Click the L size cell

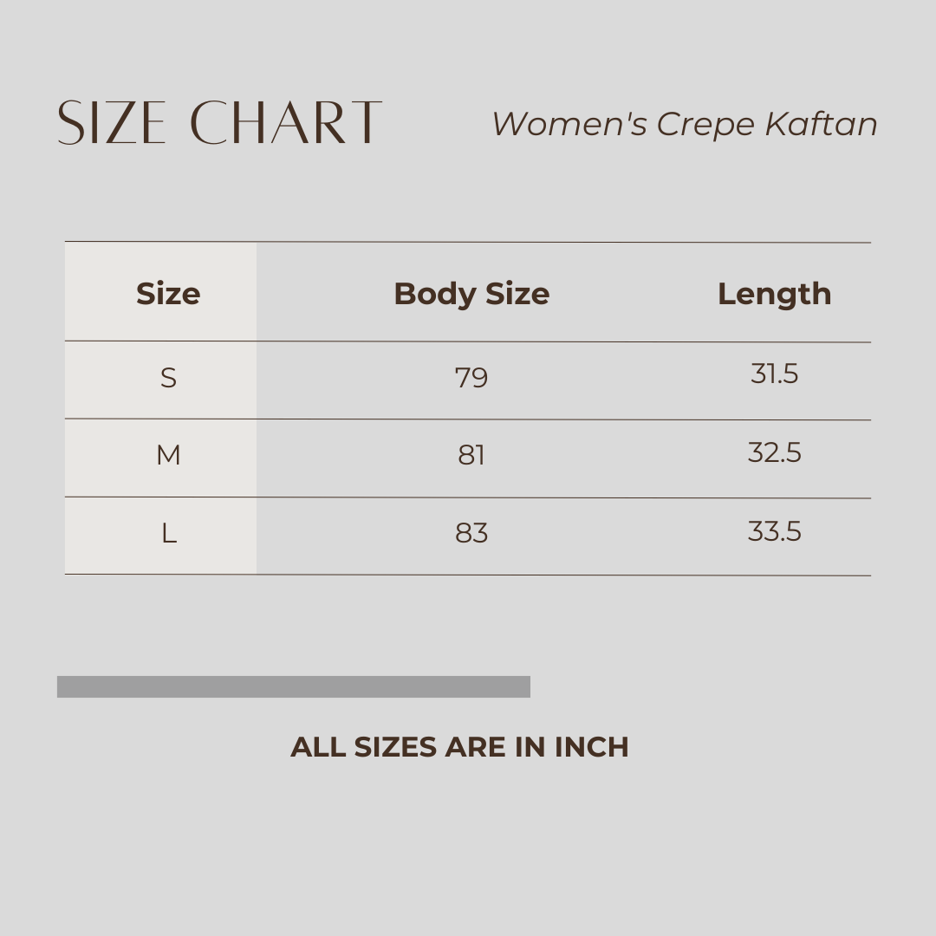[168, 533]
